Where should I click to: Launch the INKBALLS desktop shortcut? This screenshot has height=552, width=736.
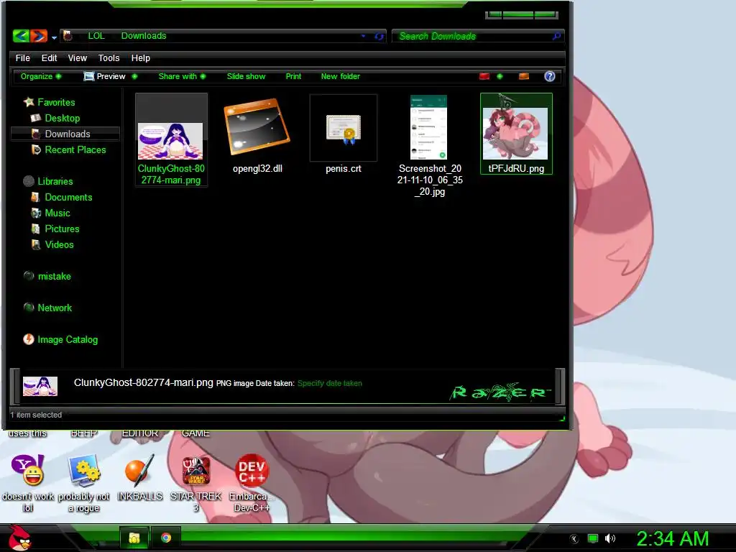(140, 470)
